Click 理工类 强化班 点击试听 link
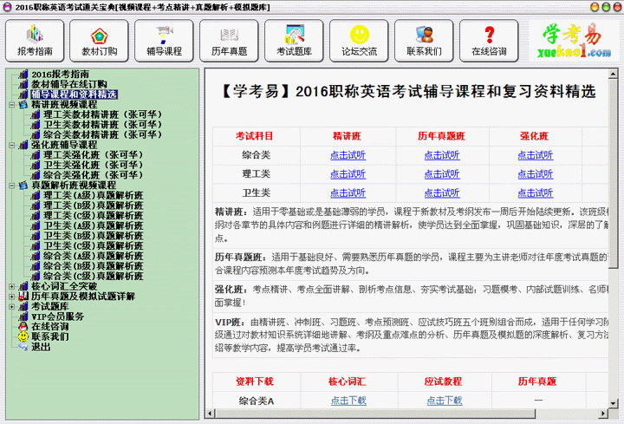Viewport: 624px width, 424px height. tap(536, 174)
